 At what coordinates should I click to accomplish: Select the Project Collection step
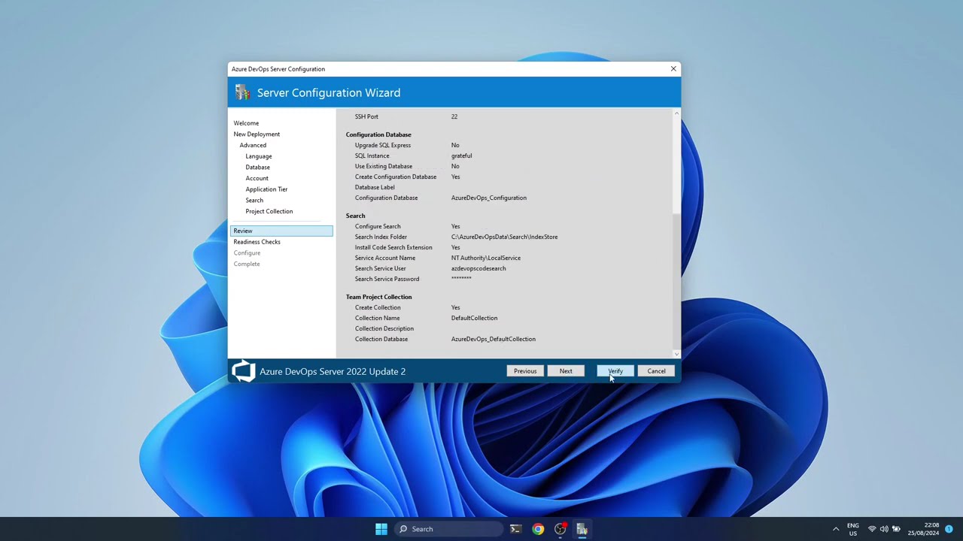[269, 211]
